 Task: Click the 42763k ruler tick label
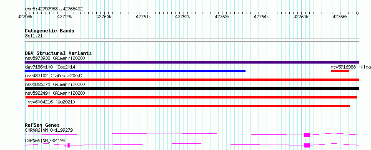pyautogui.click(x=222, y=17)
